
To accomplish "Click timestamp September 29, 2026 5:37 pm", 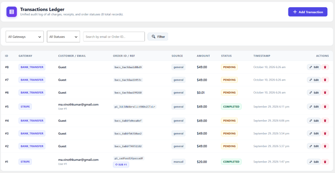I will (271, 146).
